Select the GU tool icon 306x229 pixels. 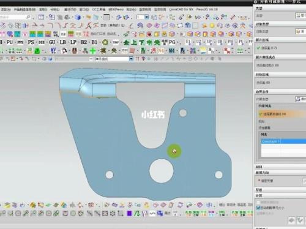(52, 42)
